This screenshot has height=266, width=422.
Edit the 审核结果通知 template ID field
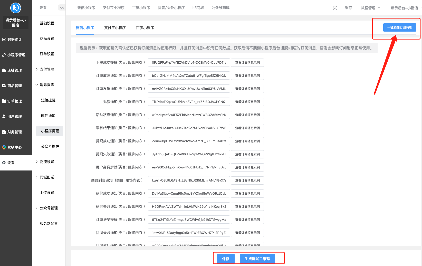[x=189, y=128]
